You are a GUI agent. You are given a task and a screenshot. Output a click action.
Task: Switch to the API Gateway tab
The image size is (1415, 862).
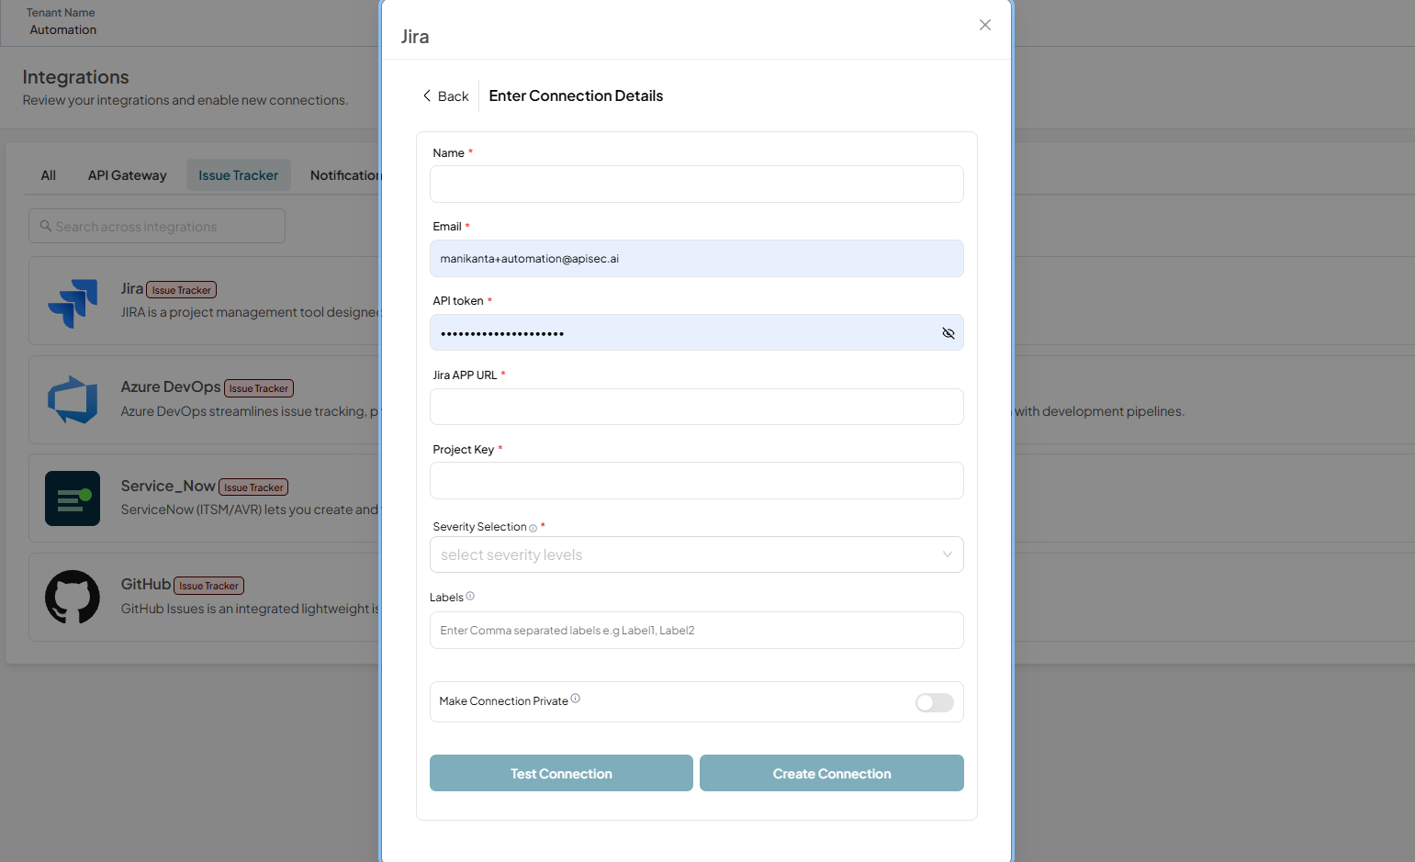128,175
